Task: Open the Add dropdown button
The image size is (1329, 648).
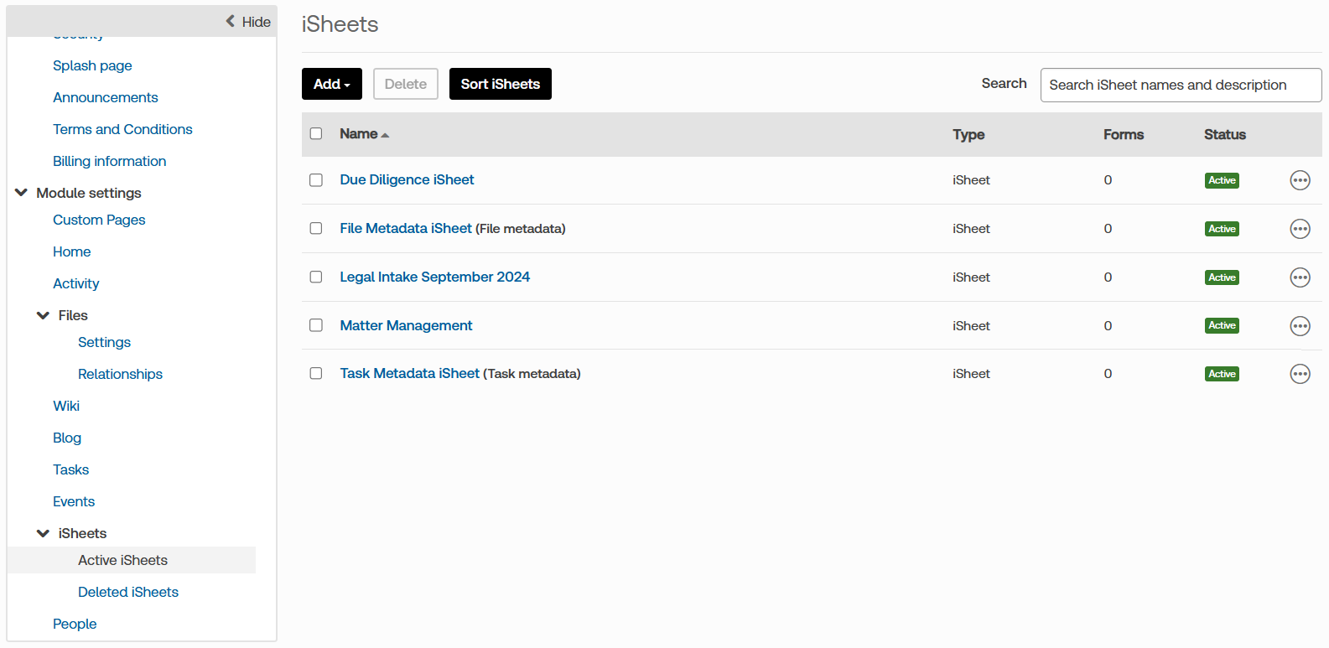Action: [332, 84]
